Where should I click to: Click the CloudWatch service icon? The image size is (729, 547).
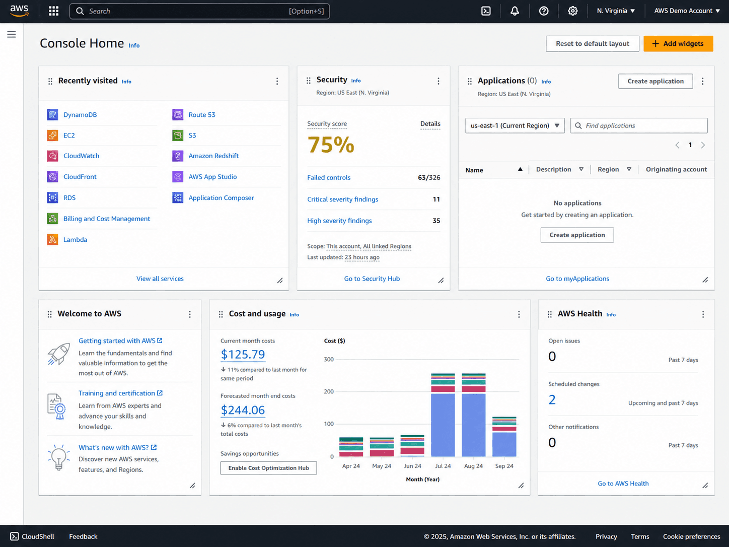click(x=52, y=156)
